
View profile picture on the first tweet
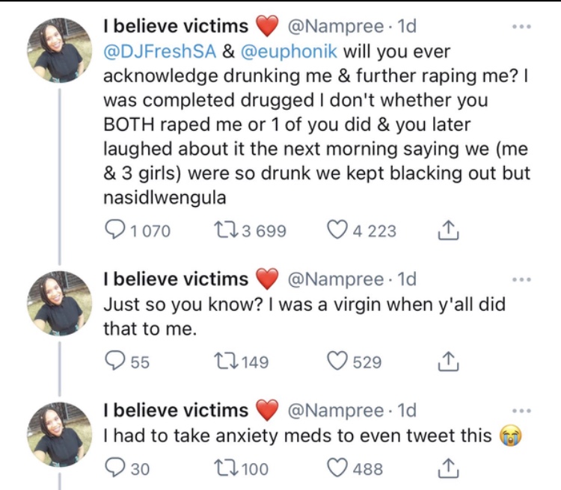point(60,50)
